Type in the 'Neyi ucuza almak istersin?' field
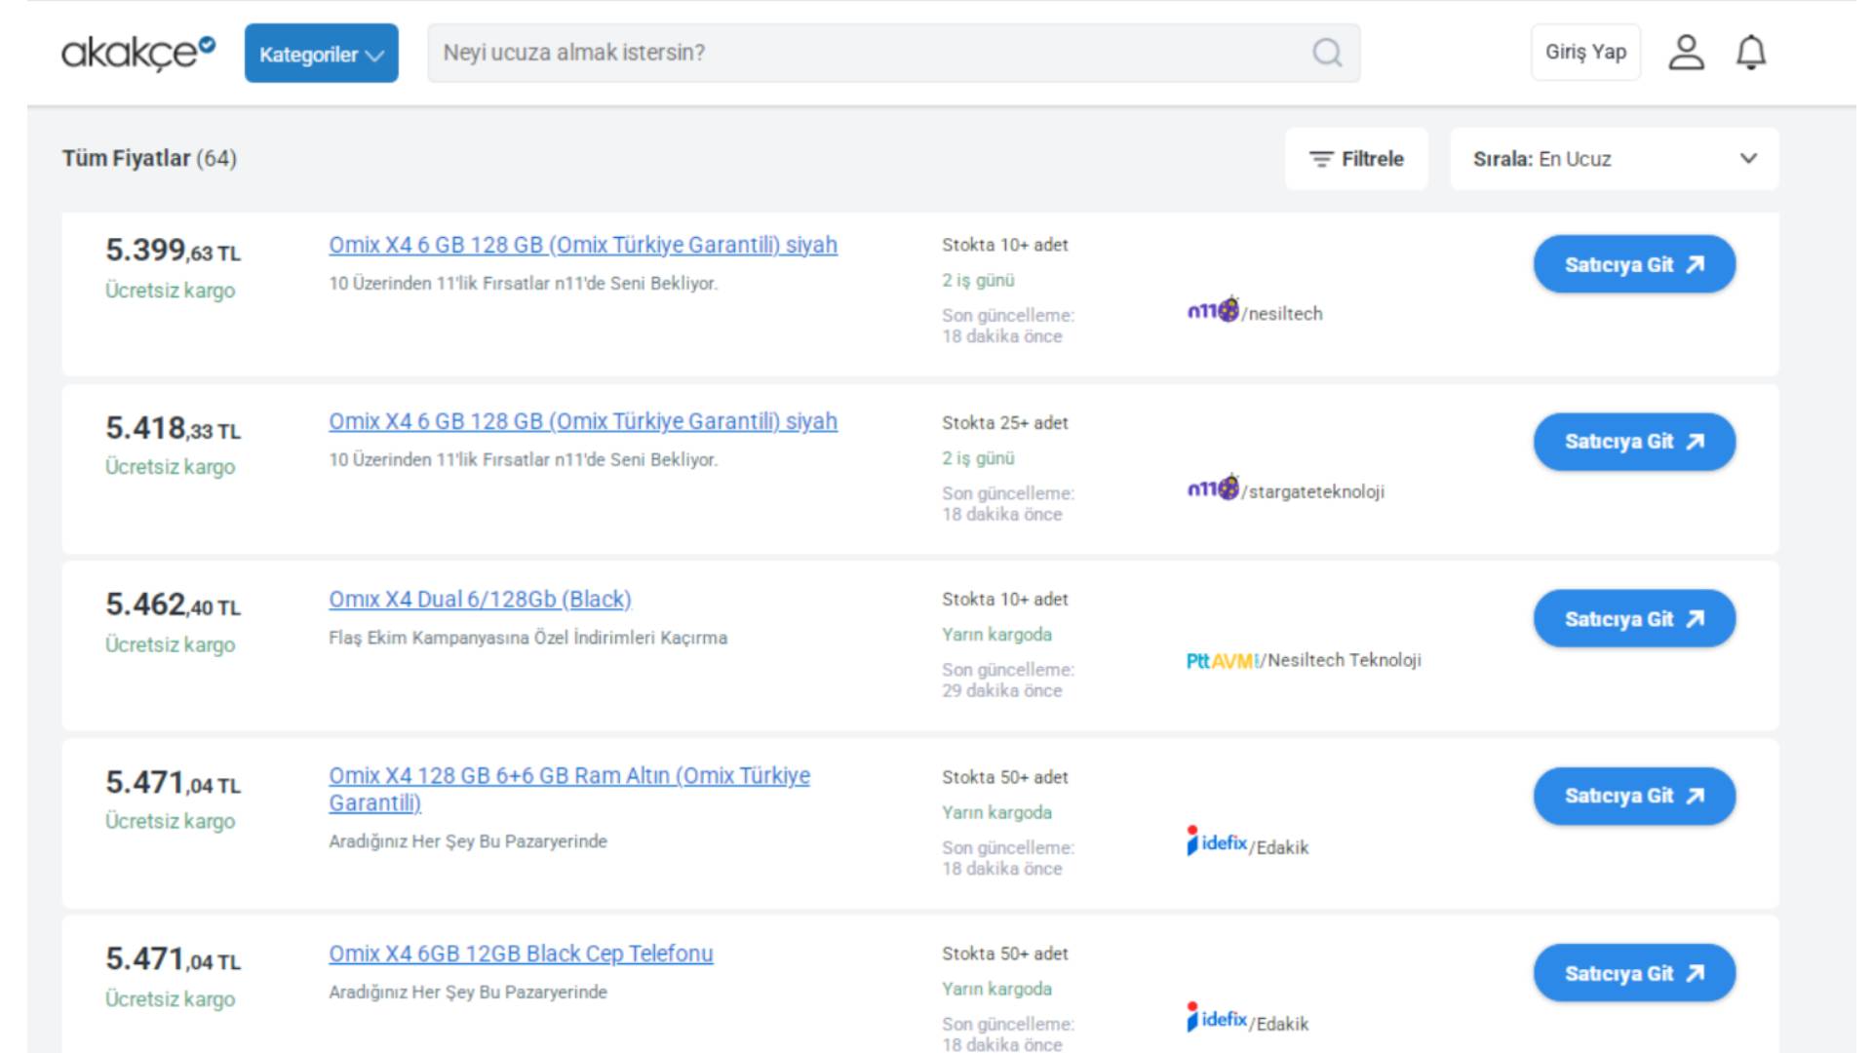The image size is (1872, 1053). click(868, 53)
